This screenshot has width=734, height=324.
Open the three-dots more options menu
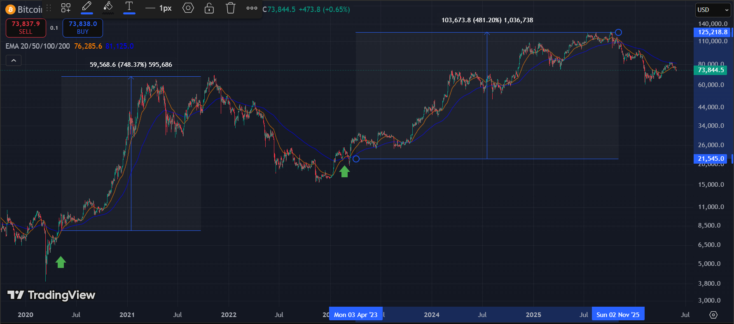pos(252,8)
